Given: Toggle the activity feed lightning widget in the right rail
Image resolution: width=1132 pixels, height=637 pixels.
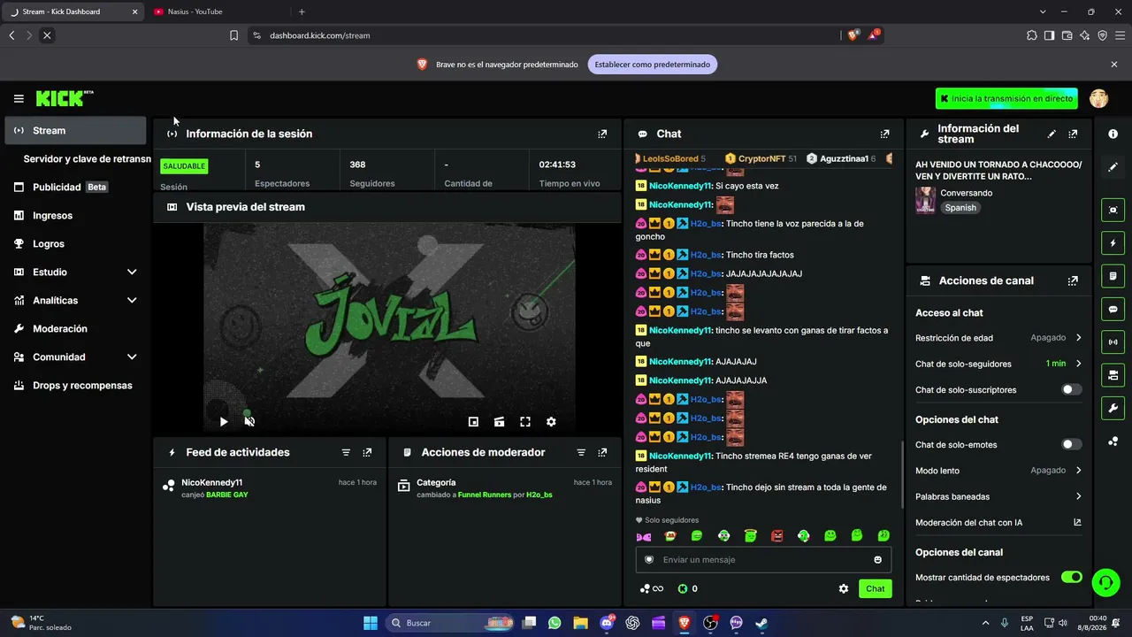Looking at the screenshot, I should coord(1113,242).
